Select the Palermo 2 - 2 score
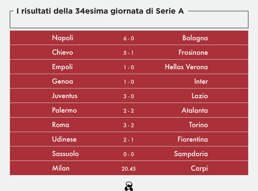The width and height of the screenshot is (258, 191). pos(129,111)
